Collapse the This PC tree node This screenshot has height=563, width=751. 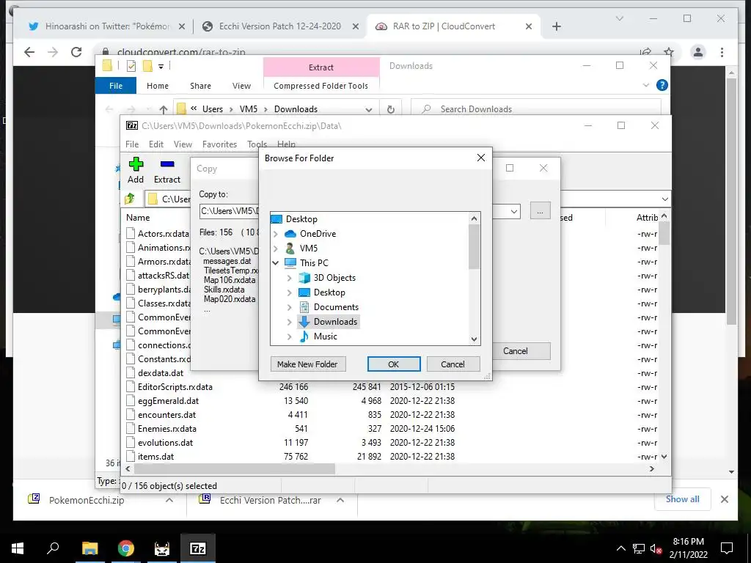pyautogui.click(x=276, y=263)
